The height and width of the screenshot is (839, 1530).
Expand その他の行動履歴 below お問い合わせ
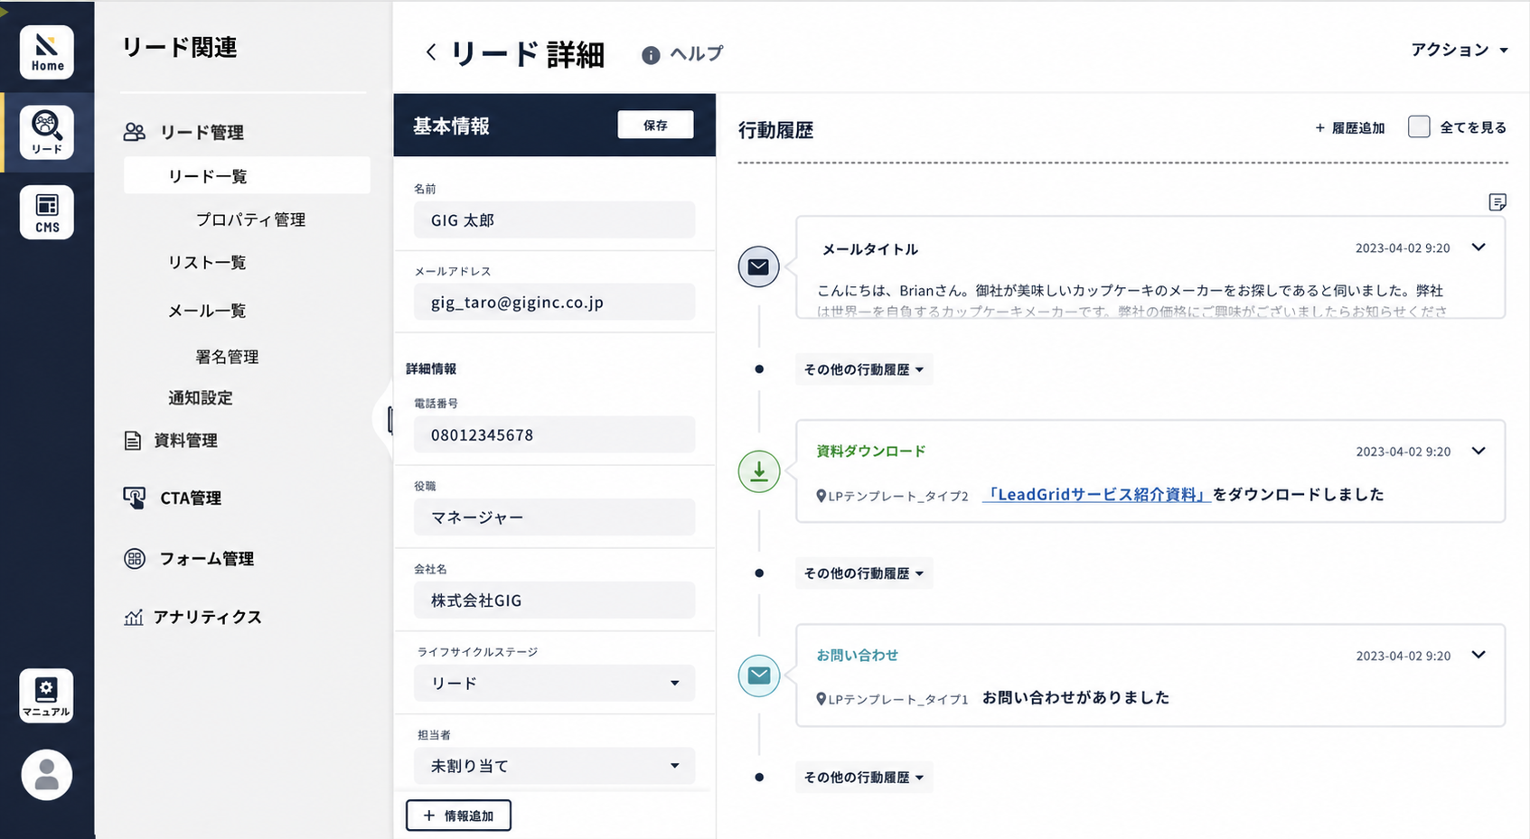864,778
